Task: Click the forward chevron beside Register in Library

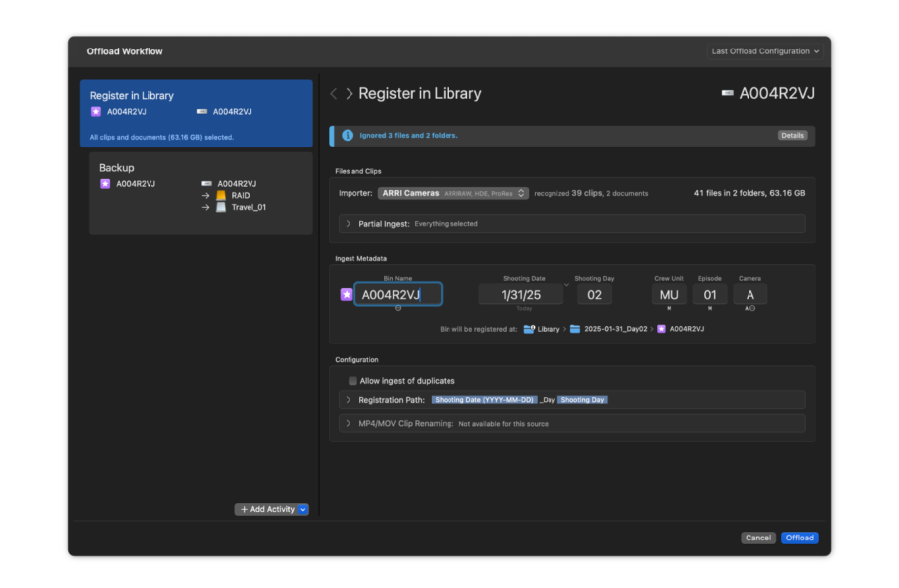Action: pyautogui.click(x=349, y=93)
